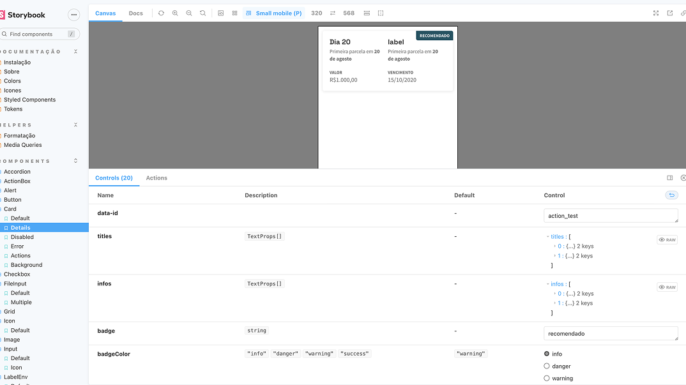Open the Instalação documentation page
Screen dimensions: 686x385
(x=17, y=62)
